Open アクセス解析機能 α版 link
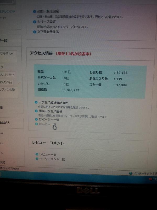 coord(53,103)
